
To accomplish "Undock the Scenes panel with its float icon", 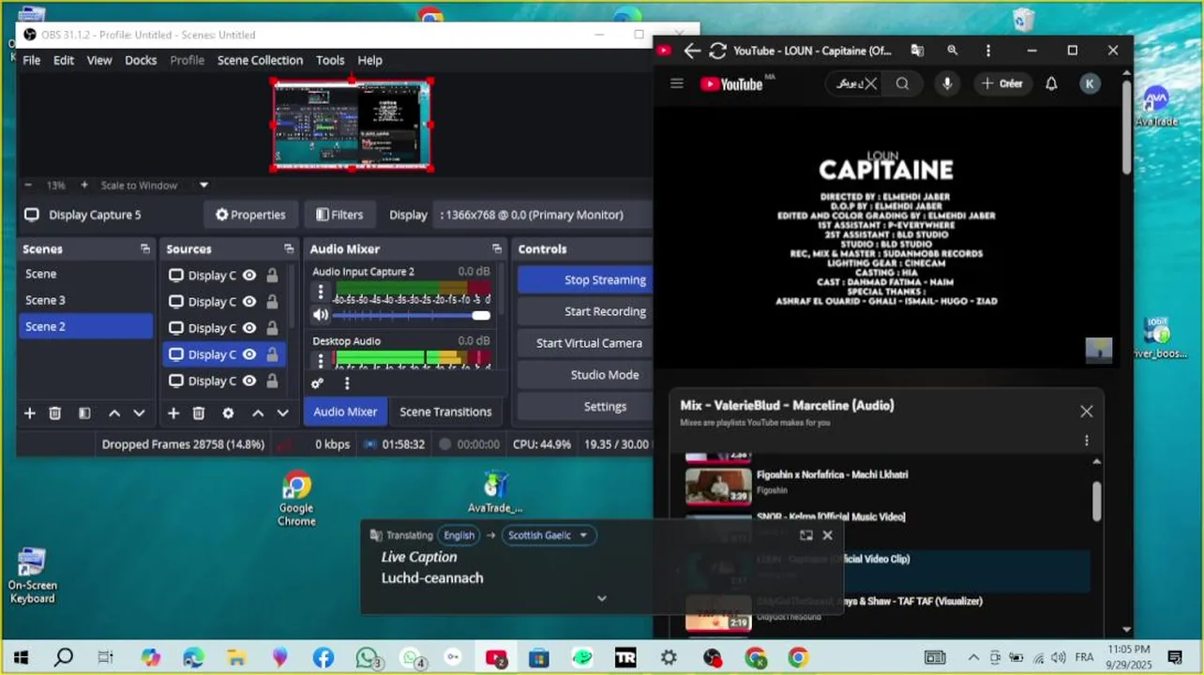I will (x=145, y=248).
